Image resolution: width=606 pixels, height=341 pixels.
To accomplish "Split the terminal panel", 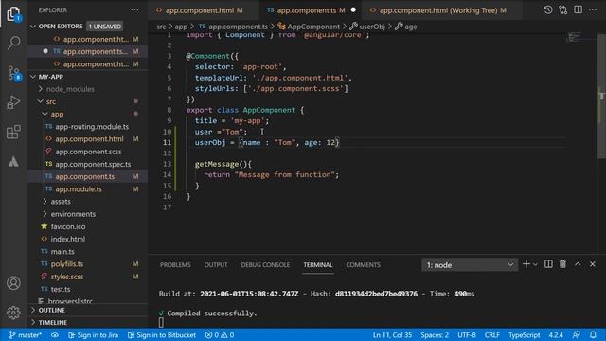I will pyautogui.click(x=548, y=264).
